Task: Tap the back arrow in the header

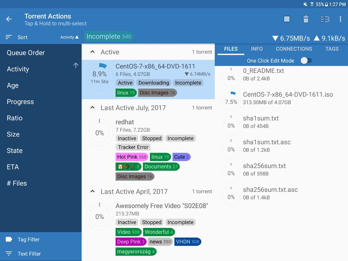Action: [x=9, y=19]
